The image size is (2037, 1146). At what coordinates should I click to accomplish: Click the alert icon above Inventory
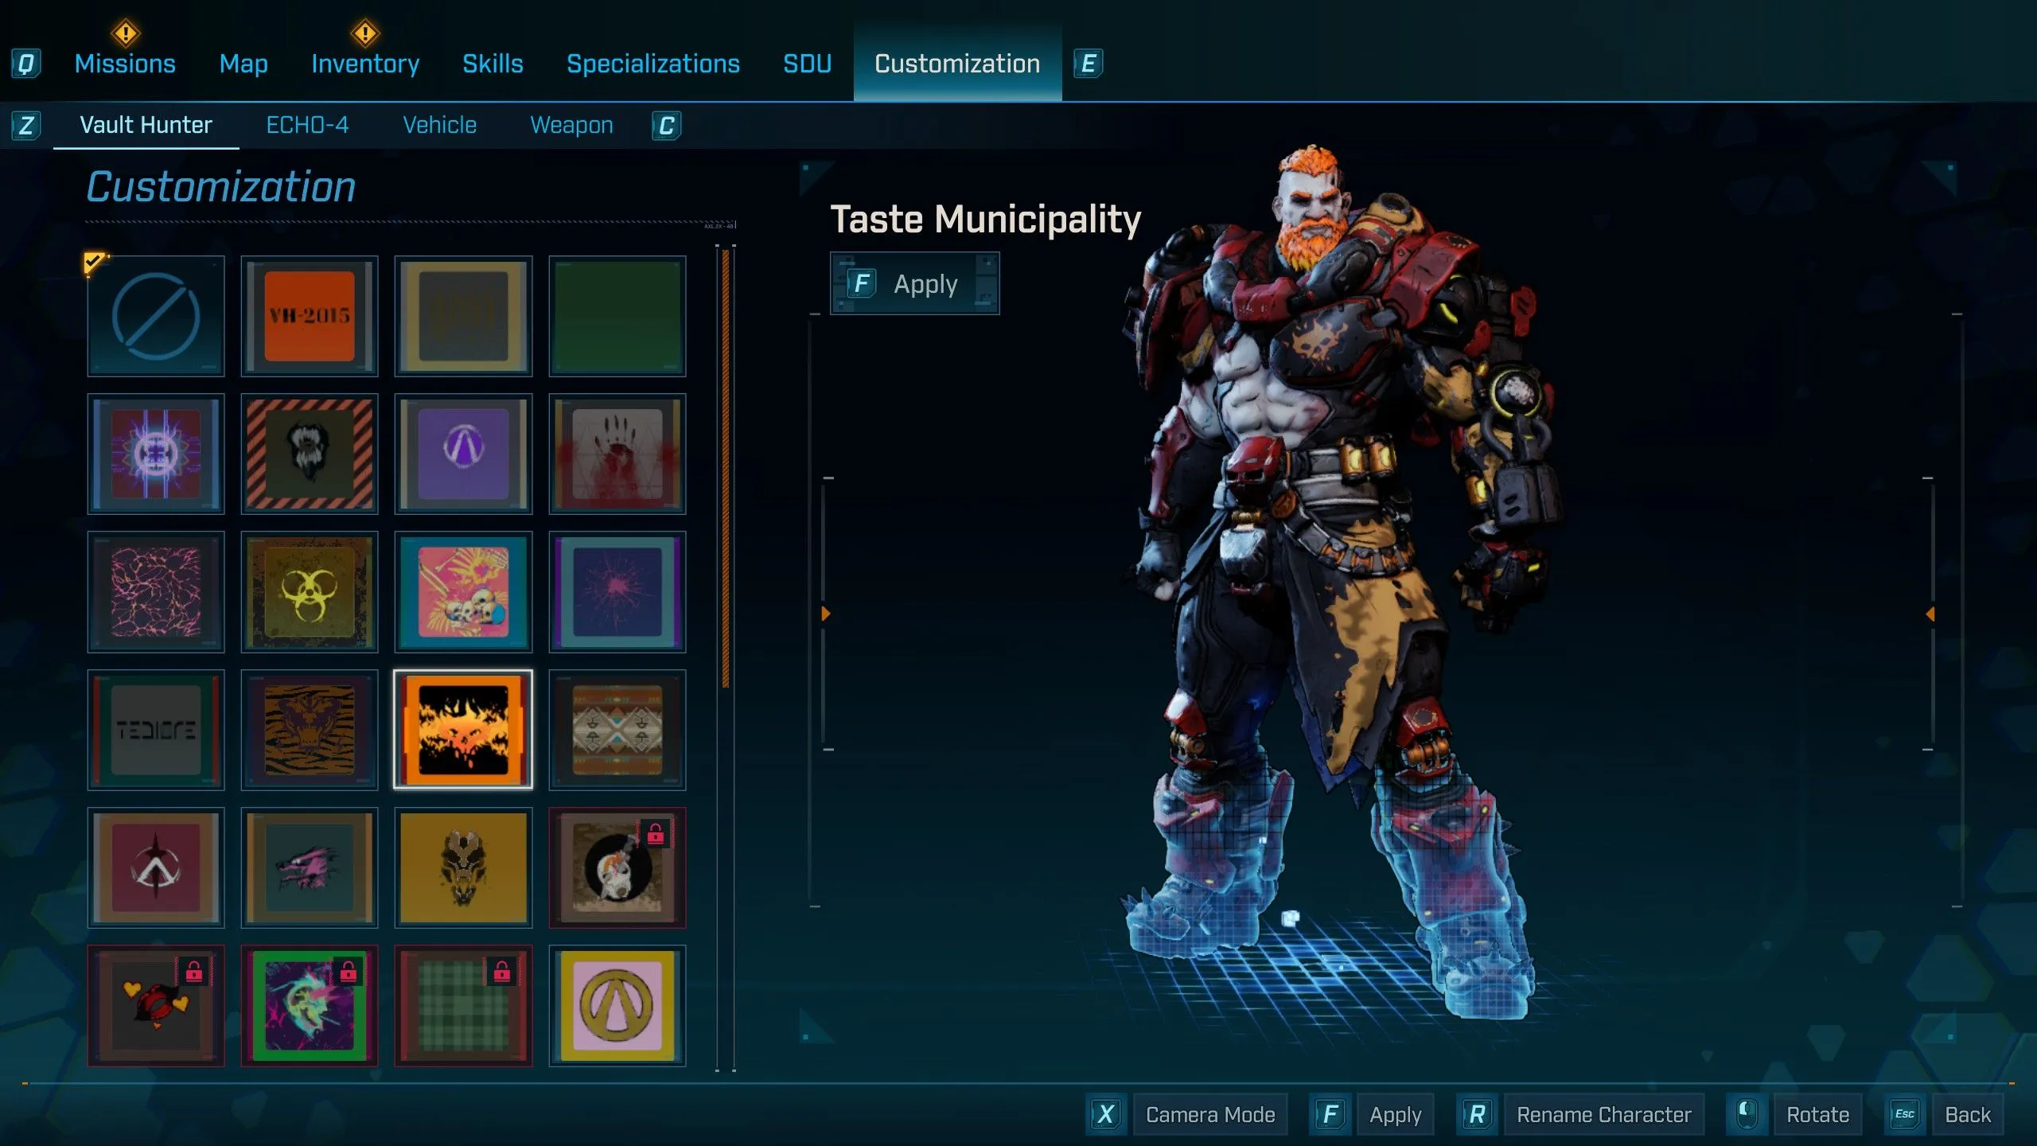364,33
